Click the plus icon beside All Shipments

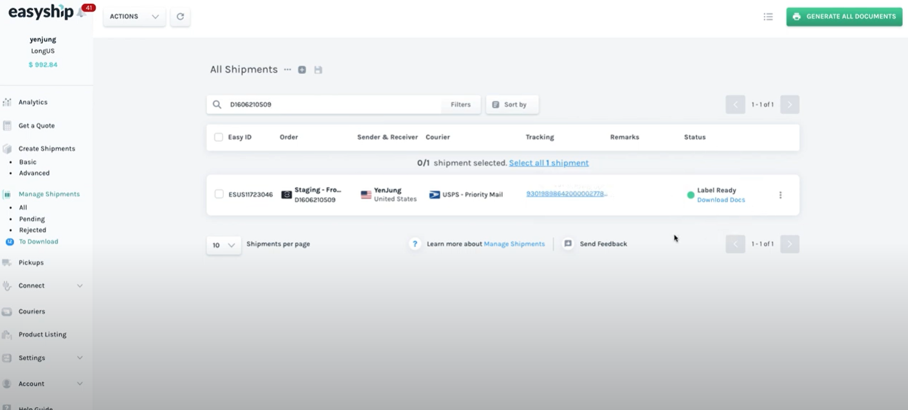click(302, 69)
